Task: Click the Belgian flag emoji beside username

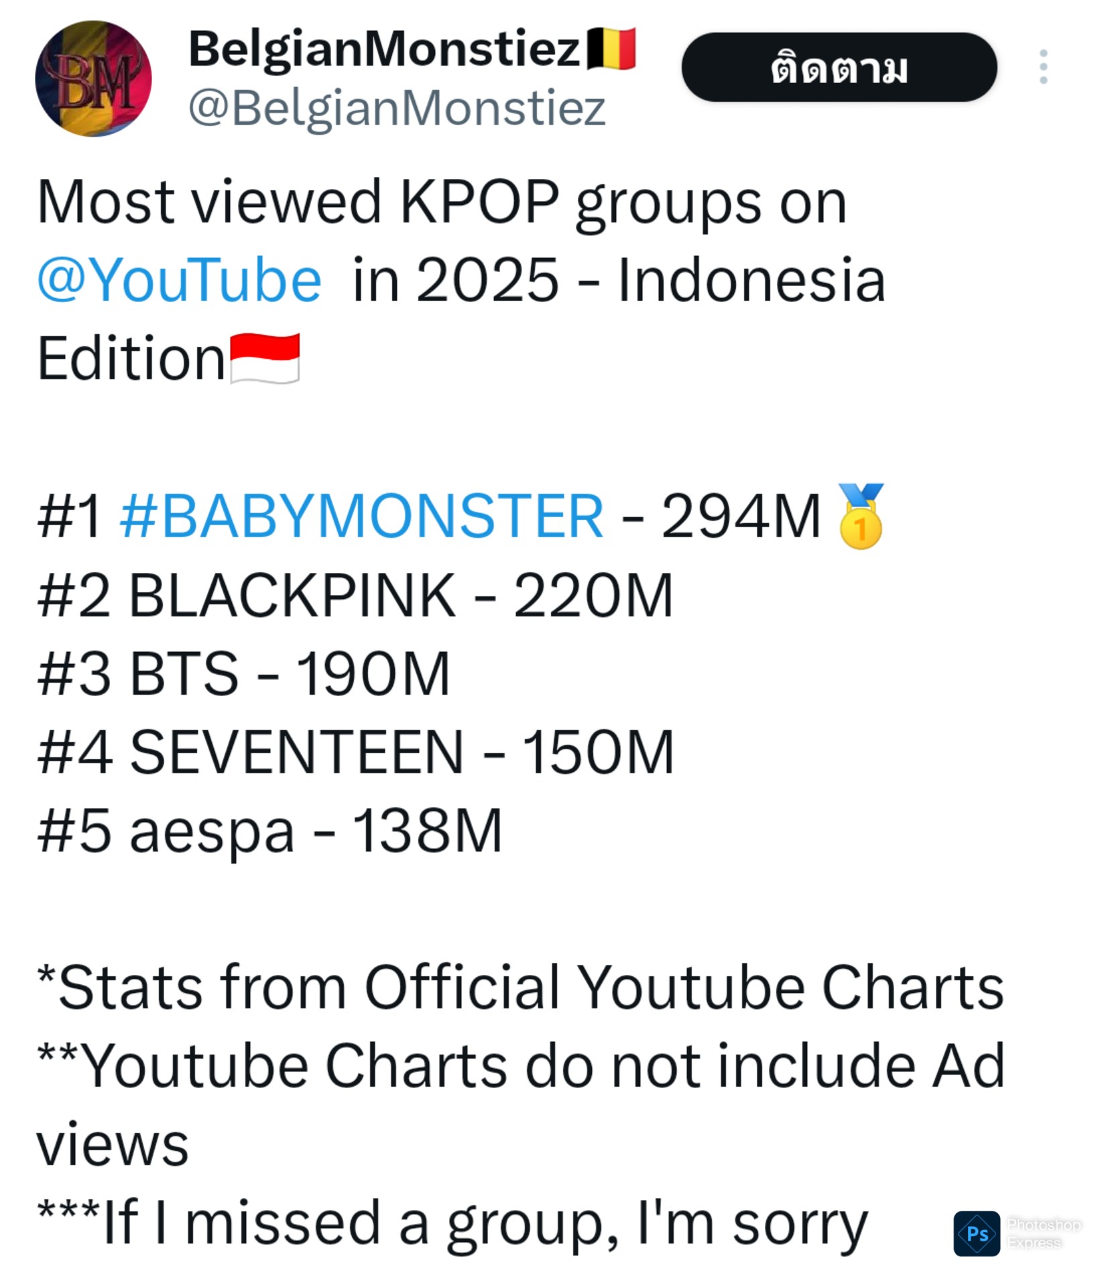Action: pos(611,49)
